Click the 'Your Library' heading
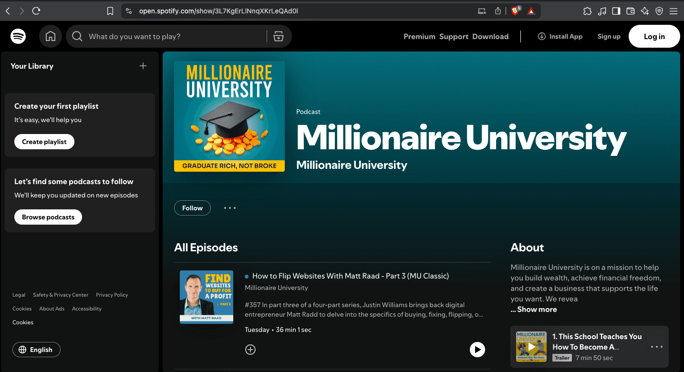This screenshot has height=372, width=684. 32,66
